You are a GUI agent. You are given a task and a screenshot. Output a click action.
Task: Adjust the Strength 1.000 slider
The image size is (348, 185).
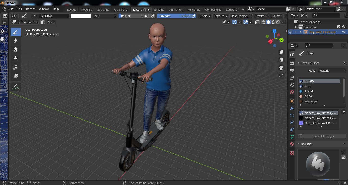[x=174, y=16]
